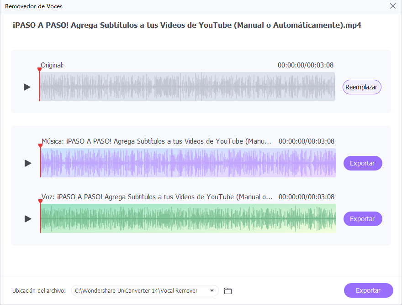The height and width of the screenshot is (305, 402).
Task: Click the red playhead on Música waveform
Action: pyautogui.click(x=40, y=146)
